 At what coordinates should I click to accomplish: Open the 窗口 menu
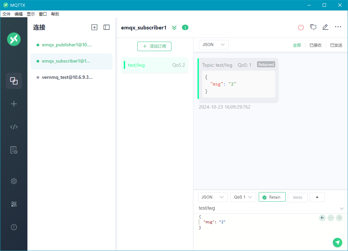click(43, 14)
